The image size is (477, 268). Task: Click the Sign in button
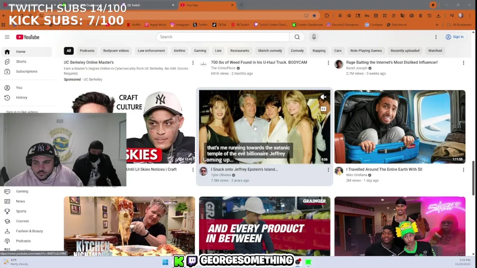tap(455, 37)
